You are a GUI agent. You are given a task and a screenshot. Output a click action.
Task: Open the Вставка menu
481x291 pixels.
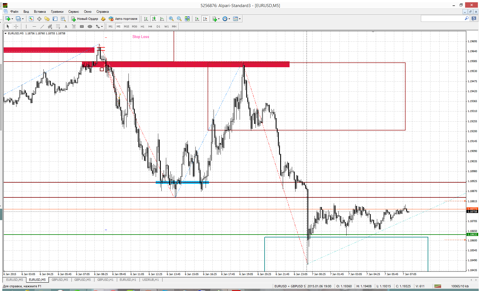click(40, 12)
